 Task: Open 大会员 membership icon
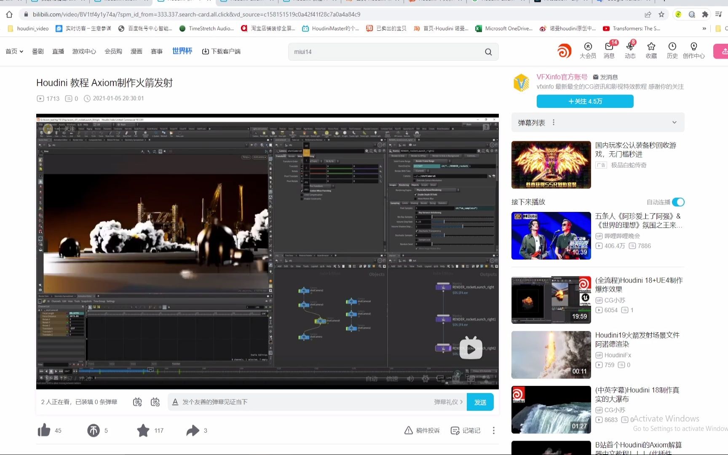click(x=588, y=51)
